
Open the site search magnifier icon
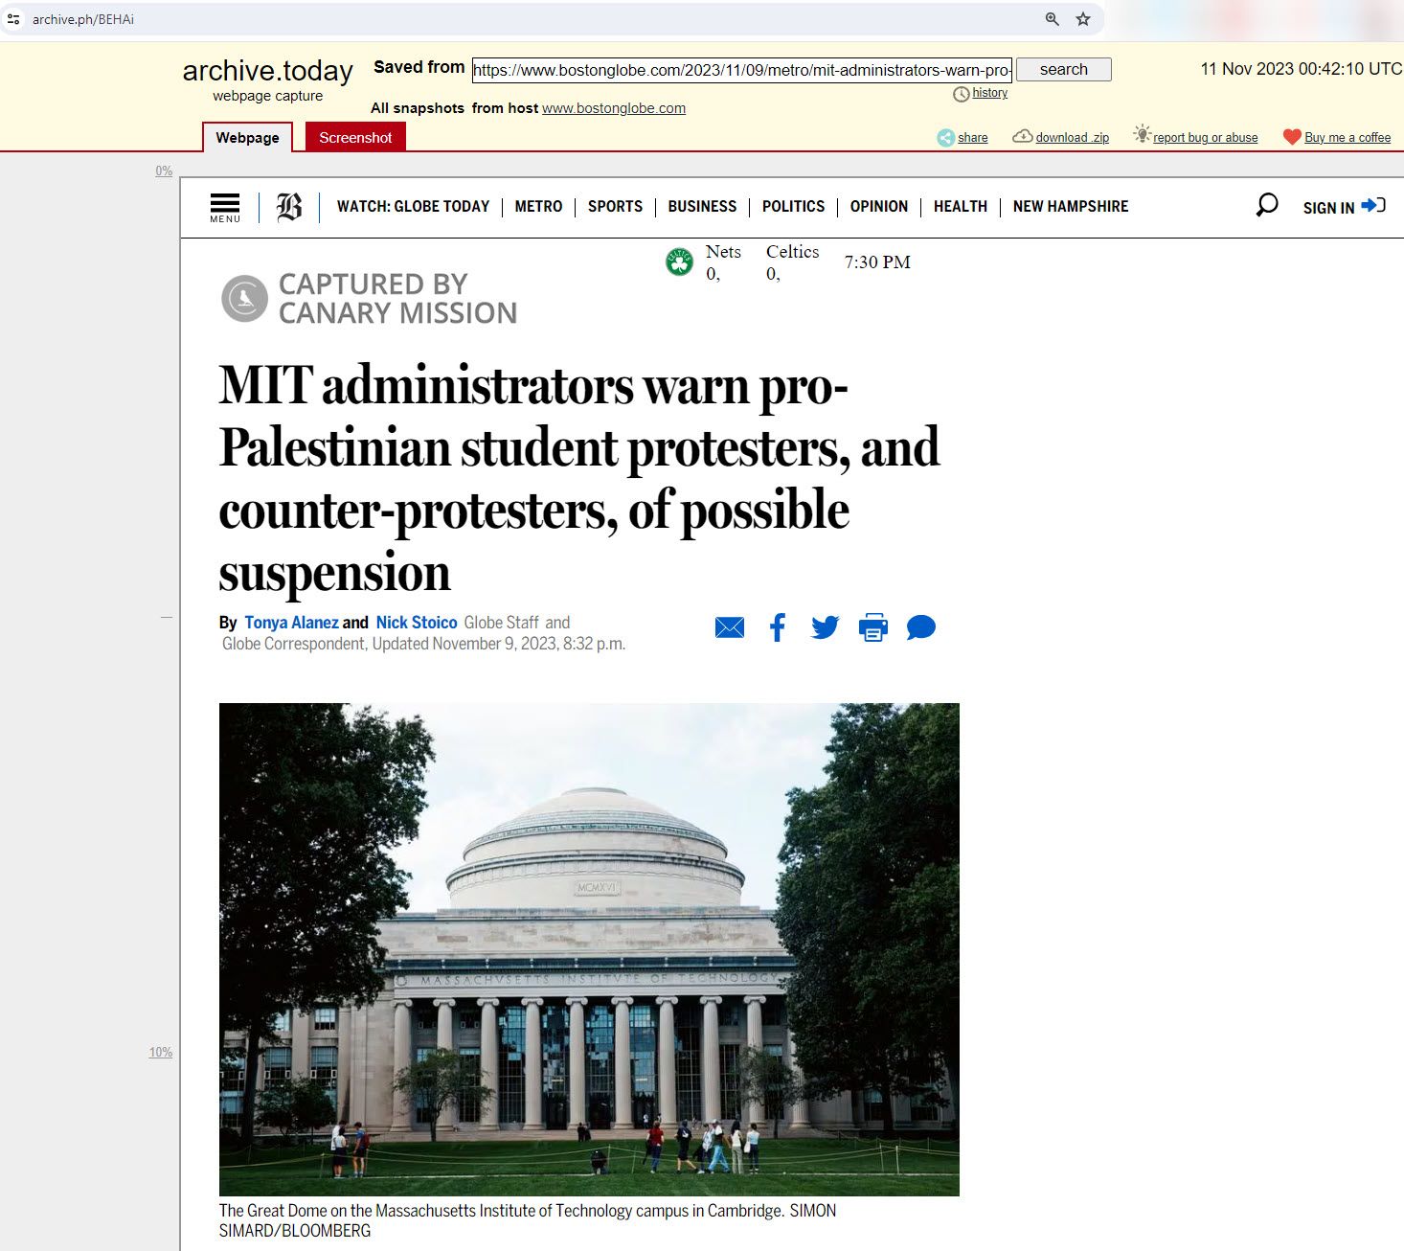[1266, 205]
